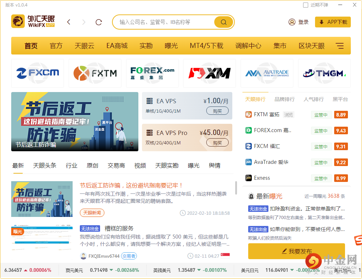
Task: Refresh the page with the reload icon
Action: (x=99, y=22)
